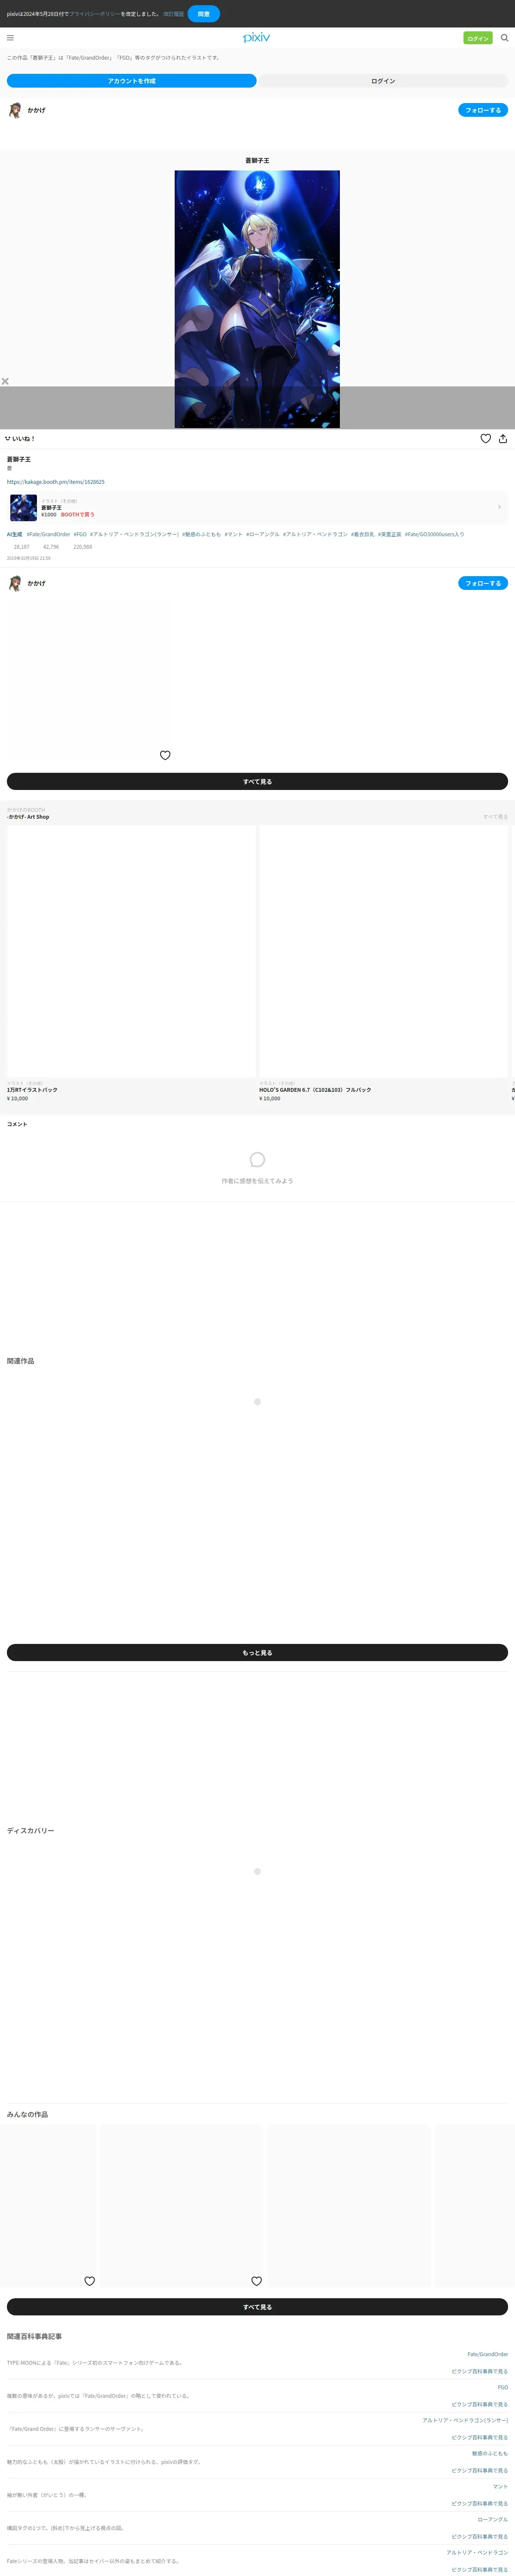This screenshot has width=515, height=2576.
Task: Open アルトリア・ペンドラゴン(ランサー) encyclopedia title
Action: pyautogui.click(x=465, y=2420)
